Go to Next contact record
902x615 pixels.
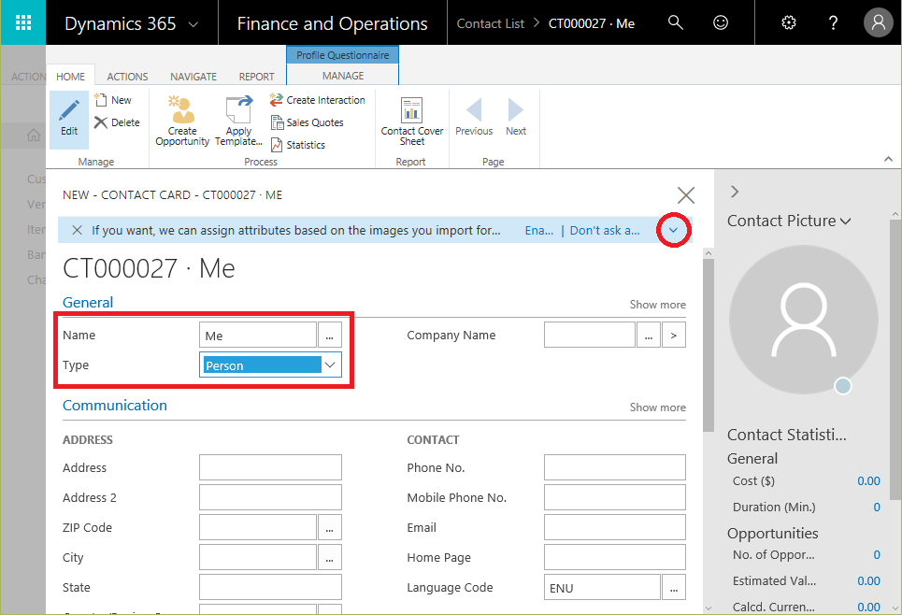pyautogui.click(x=516, y=118)
